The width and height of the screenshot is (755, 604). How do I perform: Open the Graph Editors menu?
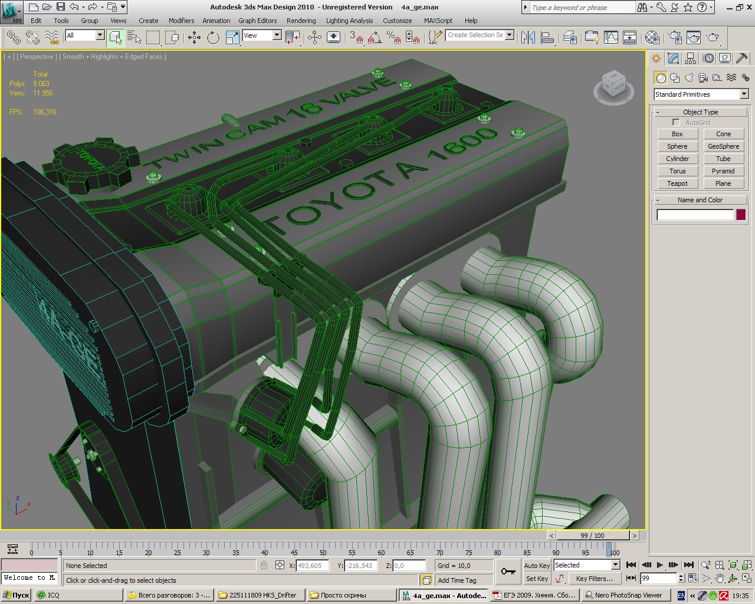pyautogui.click(x=258, y=21)
